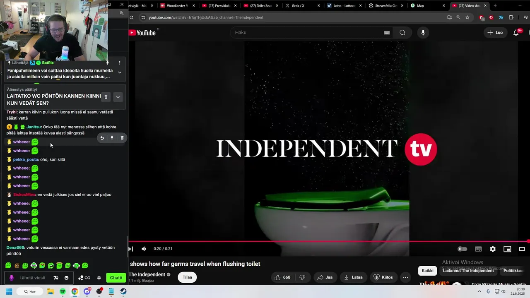Open pinned message three-dot menu
Viewport: 530px width, 298px height.
coord(120,63)
